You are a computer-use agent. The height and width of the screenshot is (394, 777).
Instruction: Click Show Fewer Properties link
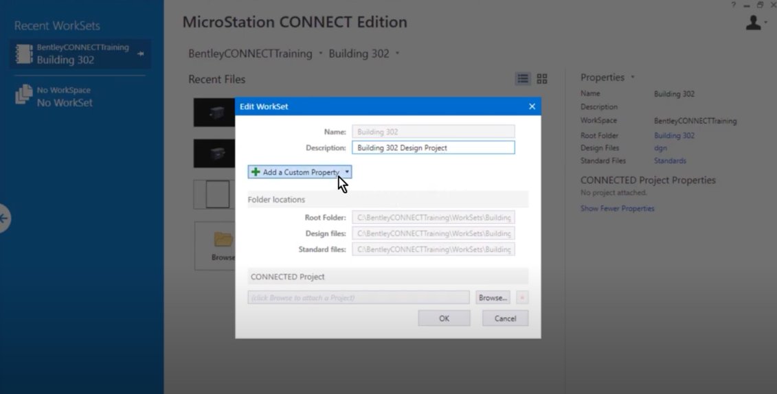[x=618, y=209]
